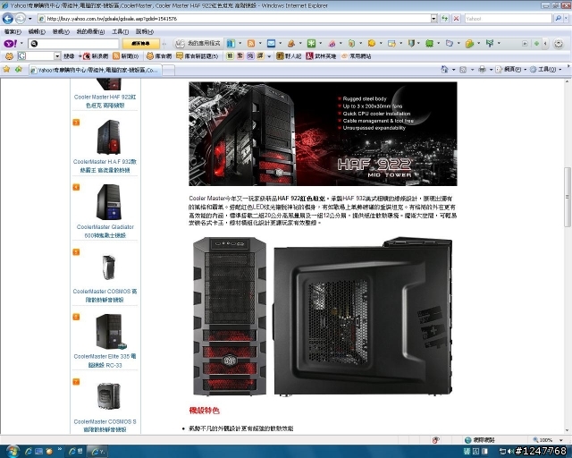Click the green asterisk toolbar icon
572x458 pixels.
tap(311, 44)
